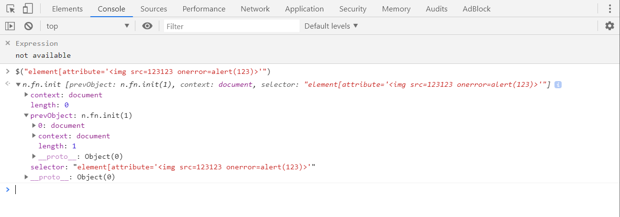Open the top JavaScript context dropdown
Screen dimensions: 620x217
click(88, 26)
